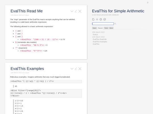Close the EvalThis Read Me tiddler

coord(80,11)
